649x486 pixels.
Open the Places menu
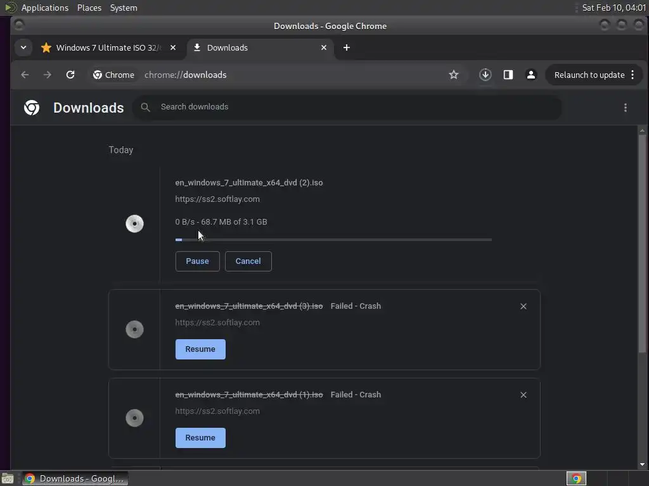coord(89,8)
